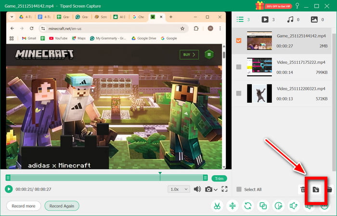Expand the camera snapshot options arrow
This screenshot has height=216, width=337.
pyautogui.click(x=215, y=189)
